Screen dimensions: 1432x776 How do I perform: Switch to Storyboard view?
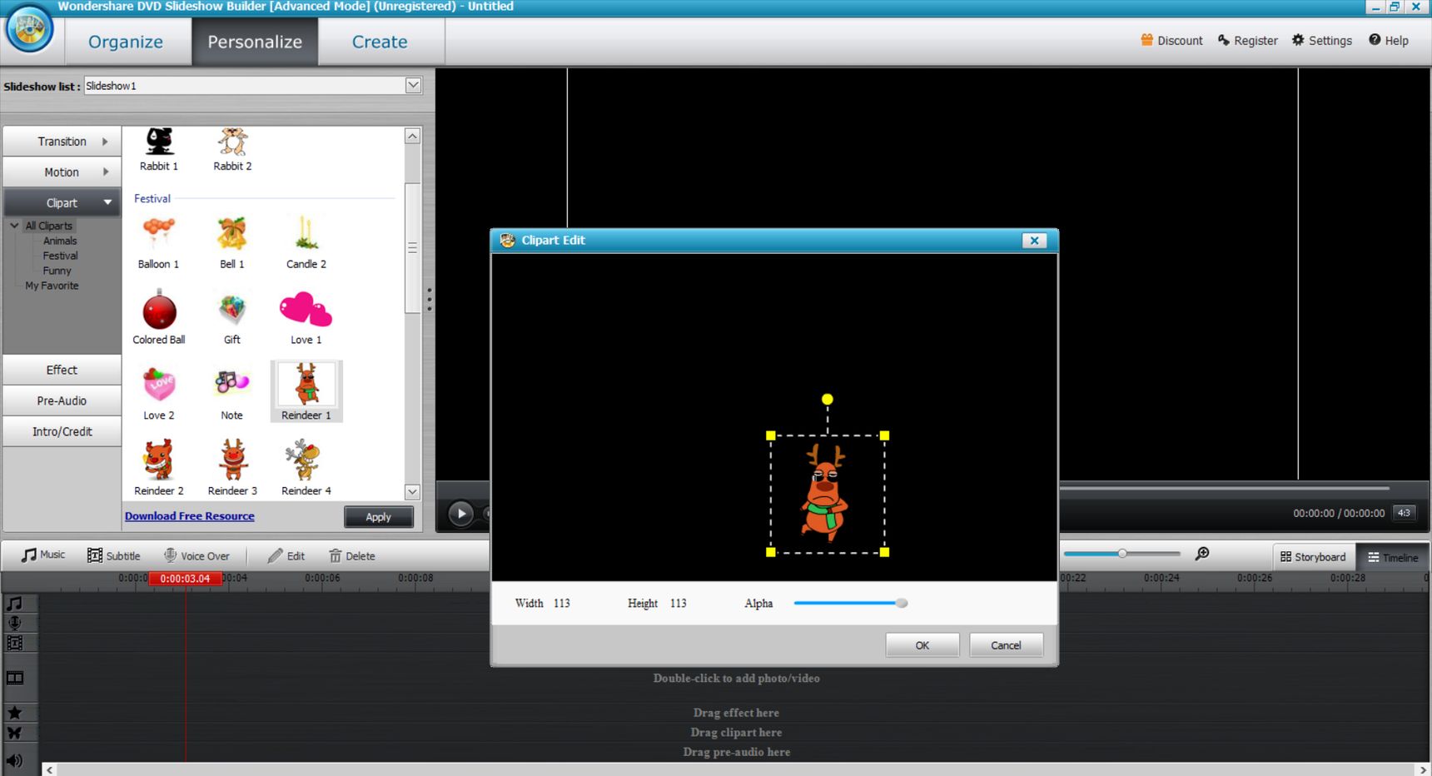click(x=1313, y=557)
